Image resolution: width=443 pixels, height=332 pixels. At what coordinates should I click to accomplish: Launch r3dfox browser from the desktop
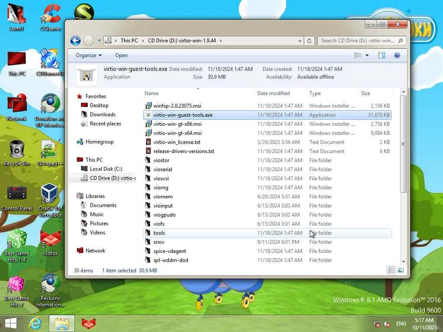[51, 243]
